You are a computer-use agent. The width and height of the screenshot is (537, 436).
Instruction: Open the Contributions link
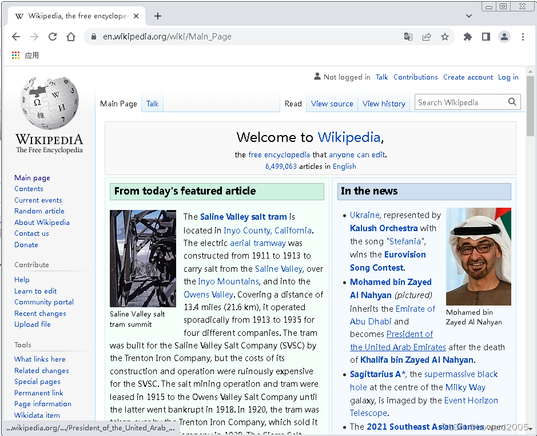[415, 77]
